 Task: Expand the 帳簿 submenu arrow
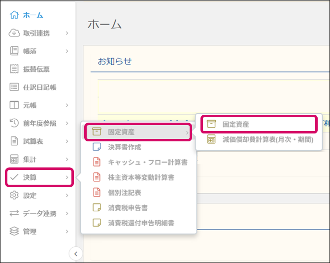[x=66, y=51]
